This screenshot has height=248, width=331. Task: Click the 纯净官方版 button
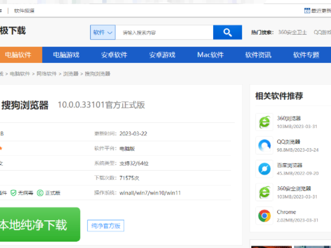tap(105, 226)
